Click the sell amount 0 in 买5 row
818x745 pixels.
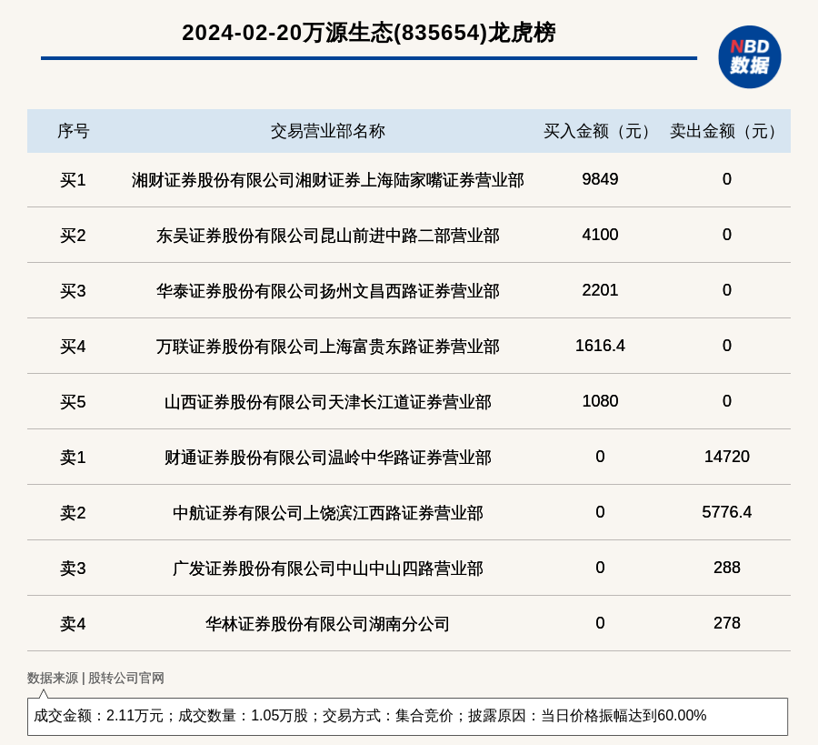[x=727, y=401]
